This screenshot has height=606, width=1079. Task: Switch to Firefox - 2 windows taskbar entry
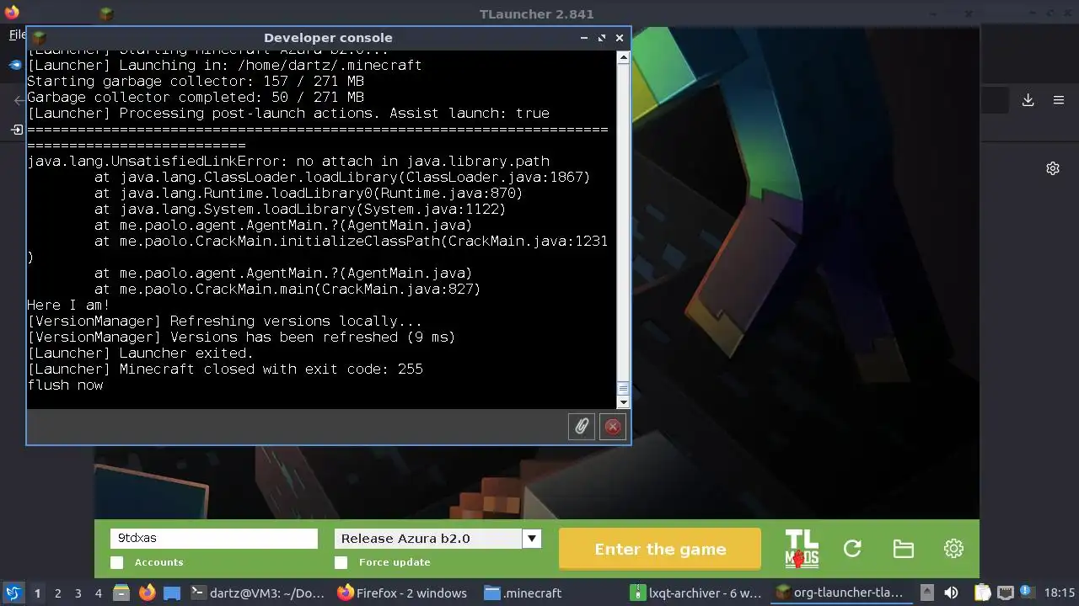point(402,593)
